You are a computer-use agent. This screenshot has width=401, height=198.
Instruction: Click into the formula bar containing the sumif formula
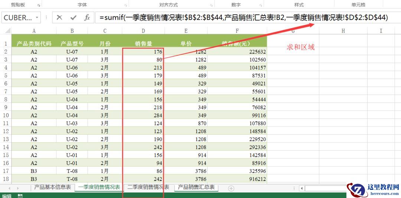point(247,18)
